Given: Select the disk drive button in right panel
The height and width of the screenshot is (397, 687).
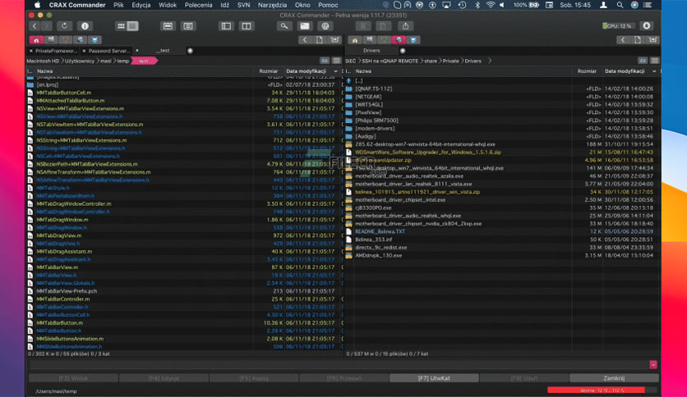Looking at the screenshot, I should click(369, 40).
